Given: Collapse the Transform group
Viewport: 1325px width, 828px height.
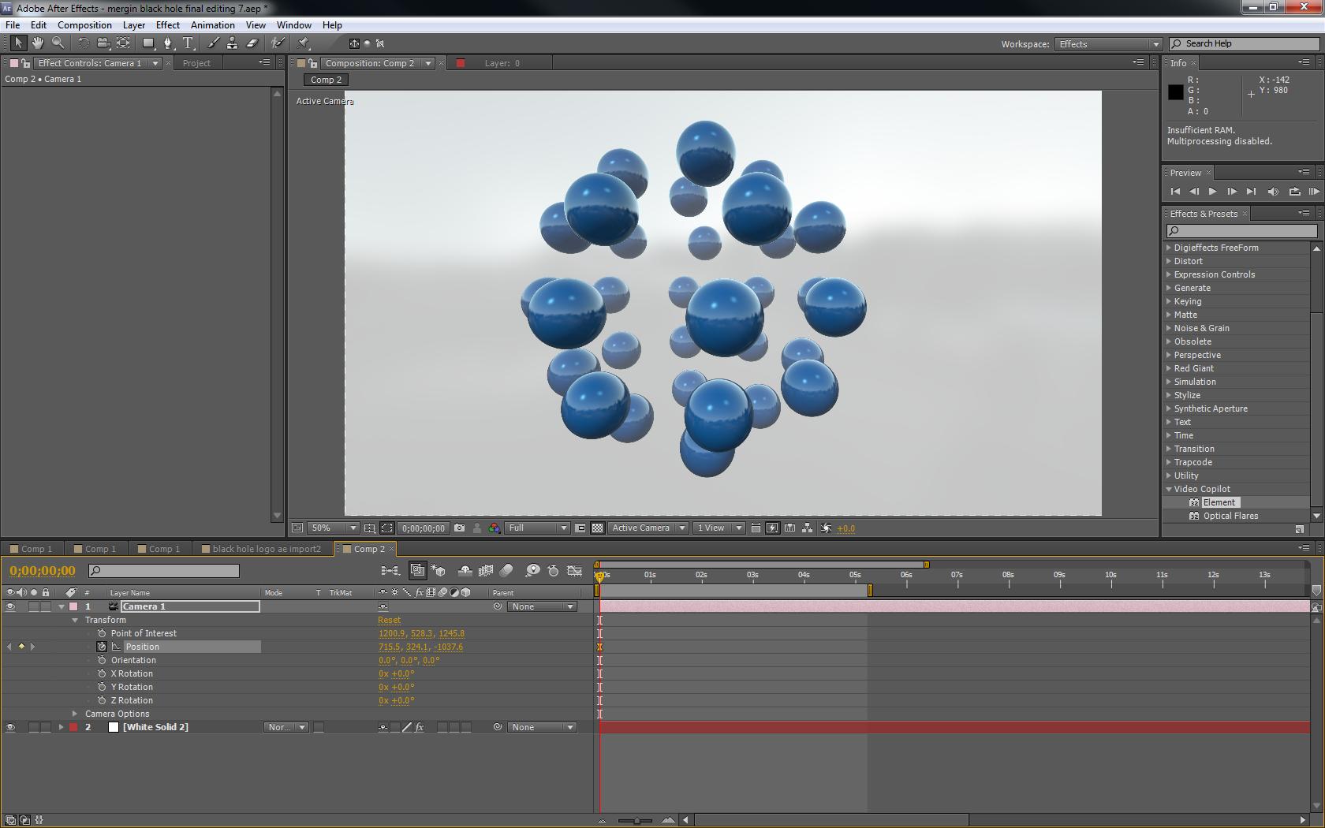Looking at the screenshot, I should point(75,620).
